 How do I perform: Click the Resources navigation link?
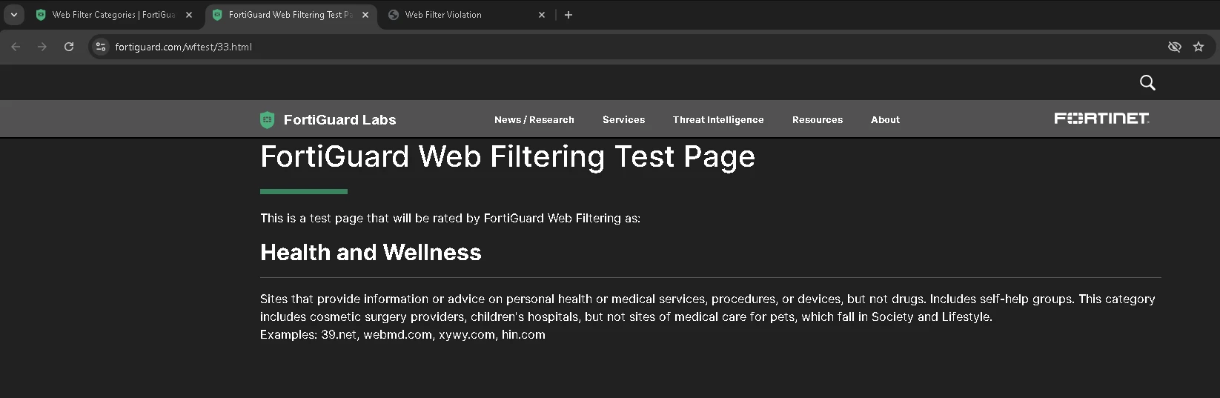click(817, 119)
